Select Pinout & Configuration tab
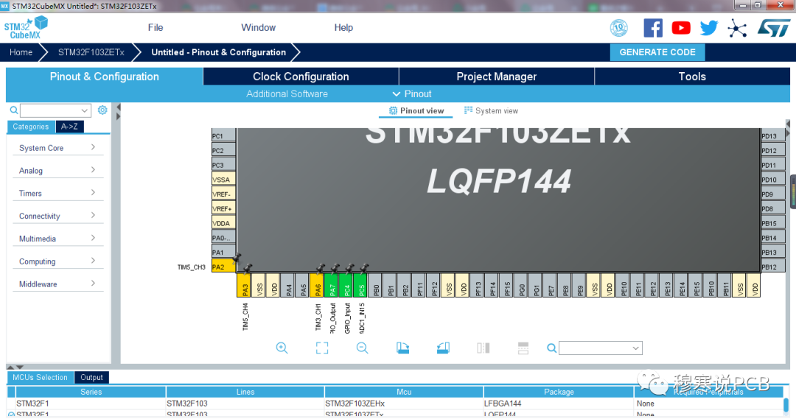 104,77
